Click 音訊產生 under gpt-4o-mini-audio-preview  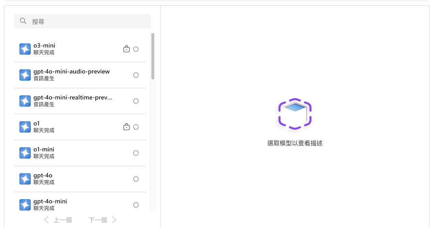(x=44, y=78)
